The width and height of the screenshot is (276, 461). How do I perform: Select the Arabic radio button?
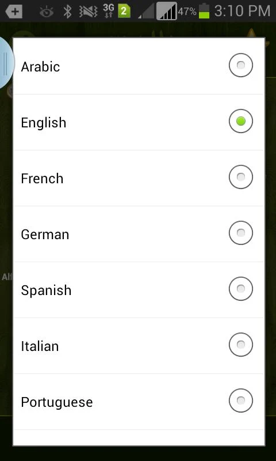[241, 65]
